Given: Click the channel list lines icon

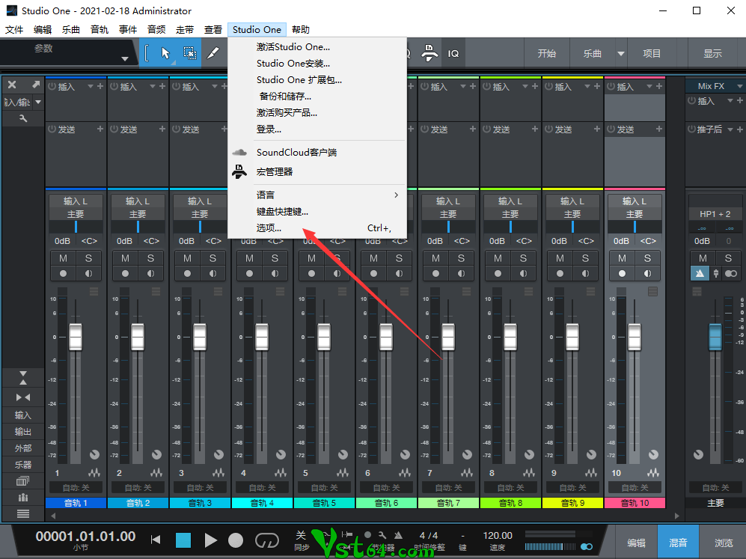Looking at the screenshot, I should point(23,514).
